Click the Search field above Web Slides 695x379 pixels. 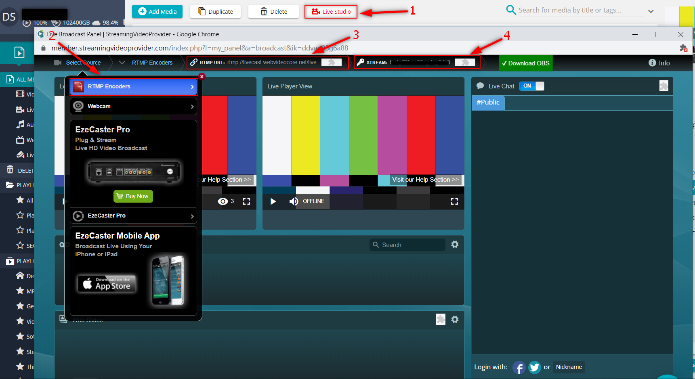[407, 245]
